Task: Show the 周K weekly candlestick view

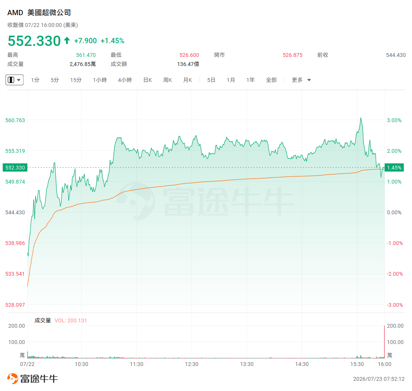Action: [167, 80]
